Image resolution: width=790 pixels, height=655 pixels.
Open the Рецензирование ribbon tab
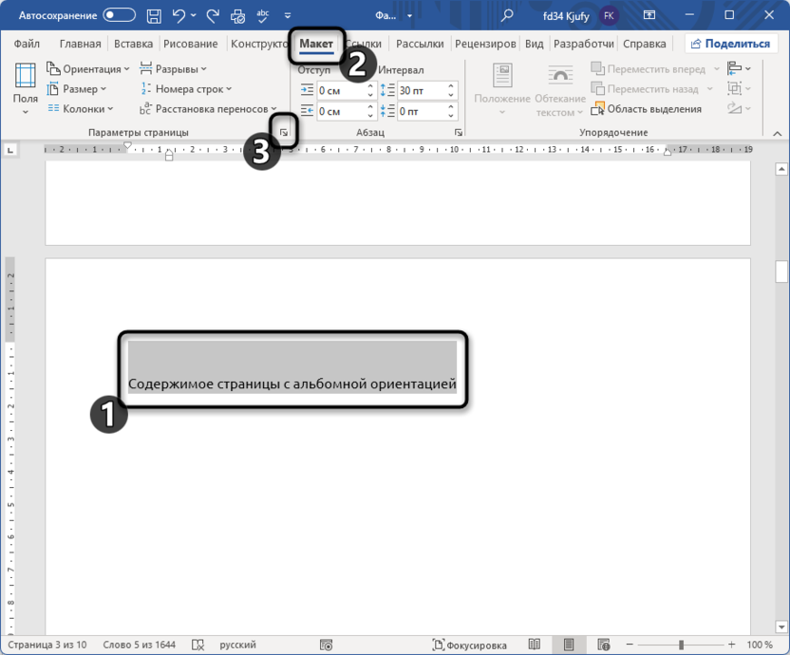coord(485,43)
